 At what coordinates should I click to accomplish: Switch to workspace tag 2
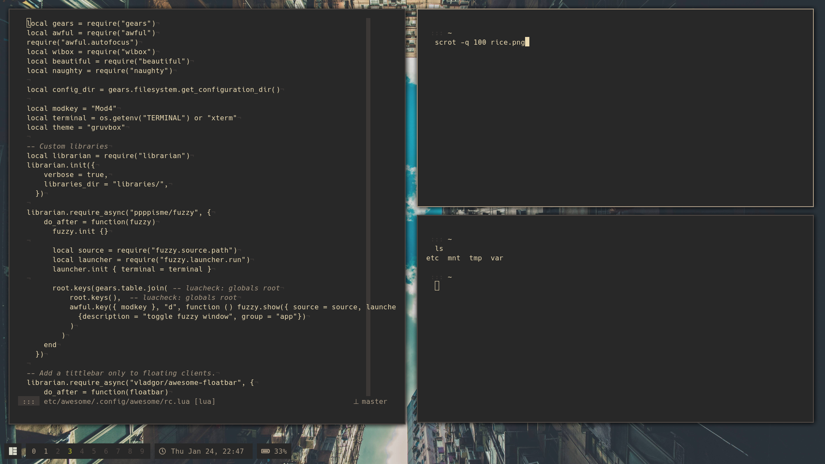coord(58,451)
